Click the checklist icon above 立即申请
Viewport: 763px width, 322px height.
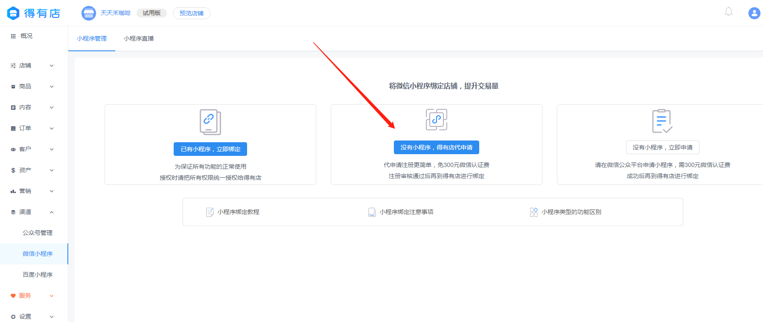click(662, 121)
